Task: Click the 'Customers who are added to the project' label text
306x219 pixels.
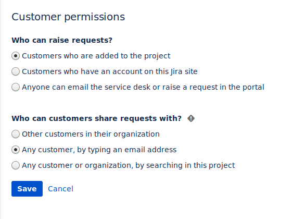Action: [x=96, y=56]
